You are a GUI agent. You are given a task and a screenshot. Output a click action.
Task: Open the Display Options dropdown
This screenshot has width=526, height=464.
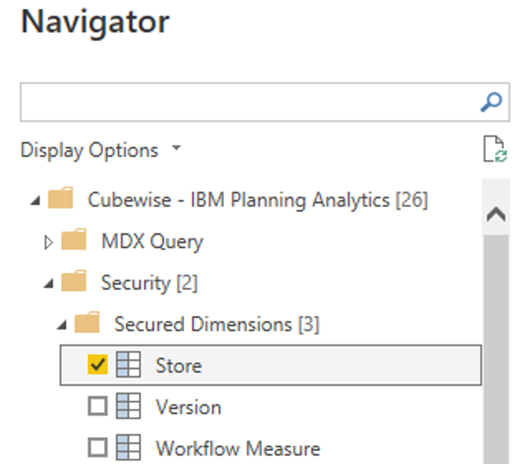(101, 150)
